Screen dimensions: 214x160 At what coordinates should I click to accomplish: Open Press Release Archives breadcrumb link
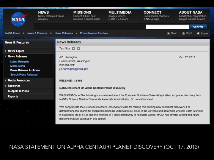pos(94,33)
